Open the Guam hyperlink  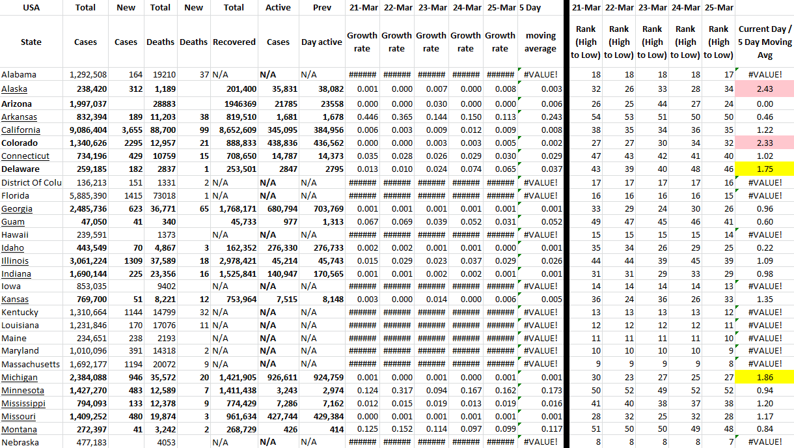click(13, 221)
